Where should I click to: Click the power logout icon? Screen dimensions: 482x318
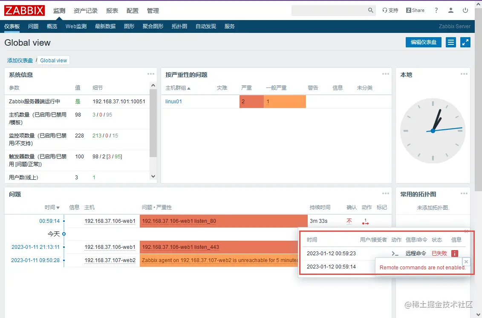(465, 11)
